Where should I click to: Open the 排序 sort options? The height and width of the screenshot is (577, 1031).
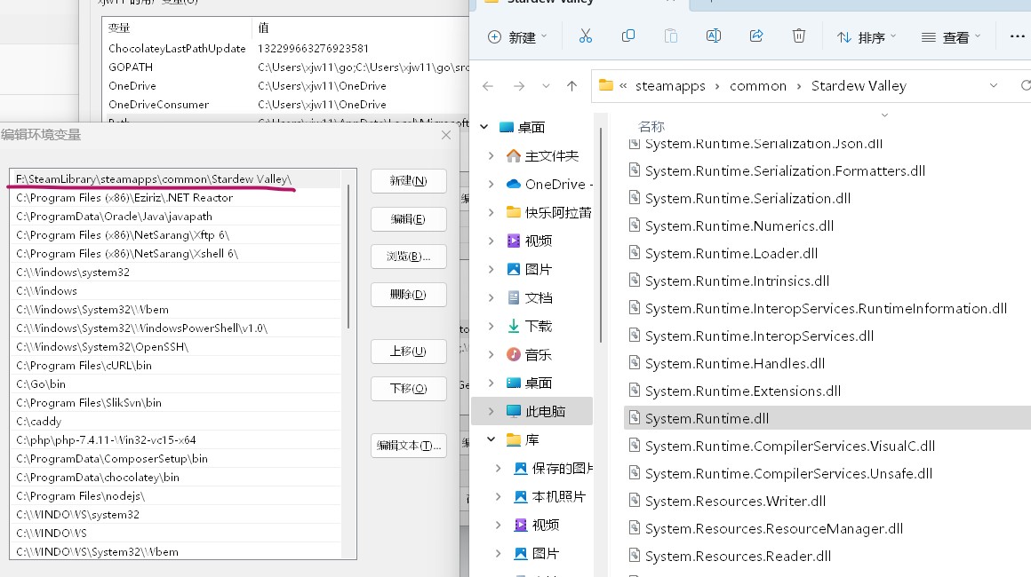tap(867, 36)
